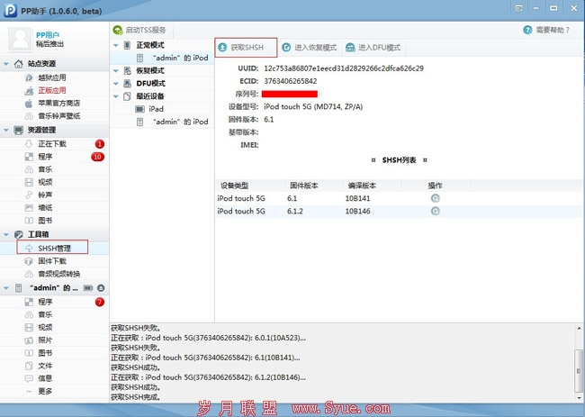This screenshot has height=417, width=585.
Task: Open 需要帮助? help link
Action: (546, 30)
